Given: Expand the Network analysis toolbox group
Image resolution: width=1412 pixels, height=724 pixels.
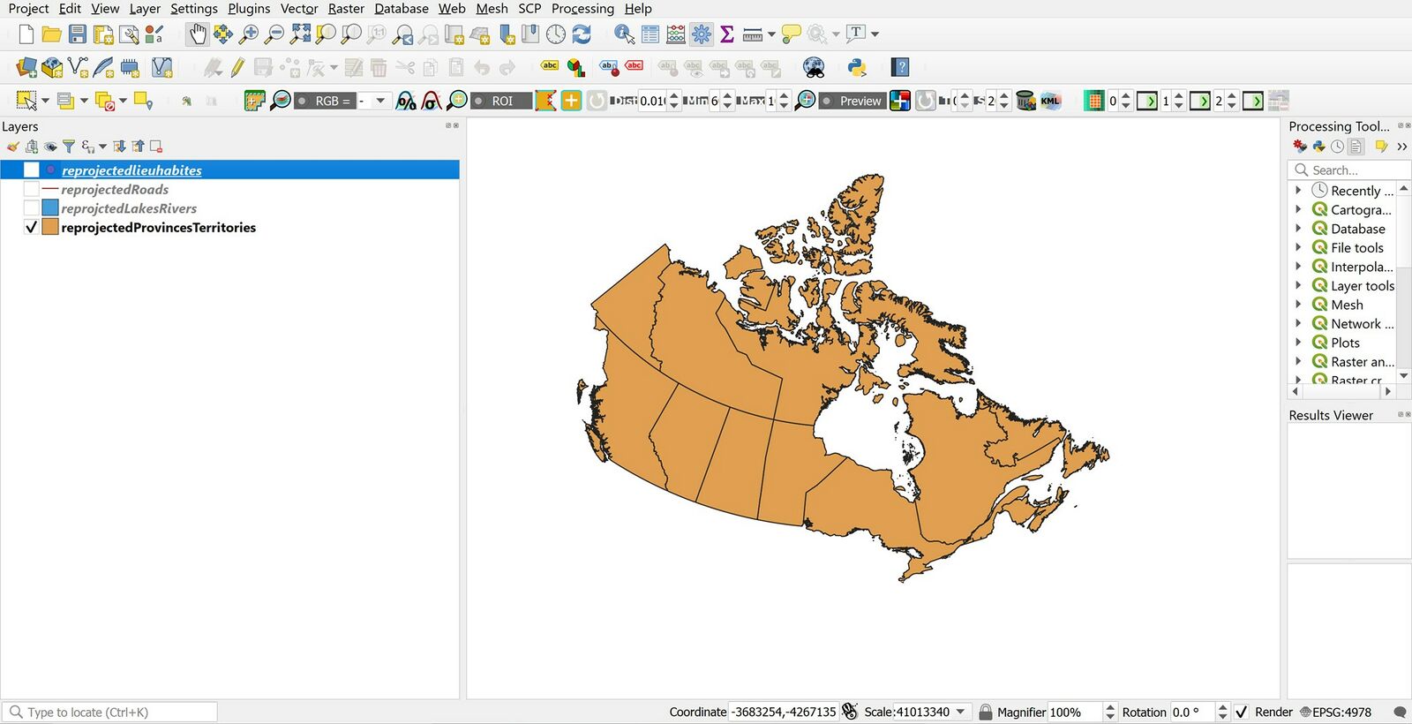Looking at the screenshot, I should coord(1298,323).
